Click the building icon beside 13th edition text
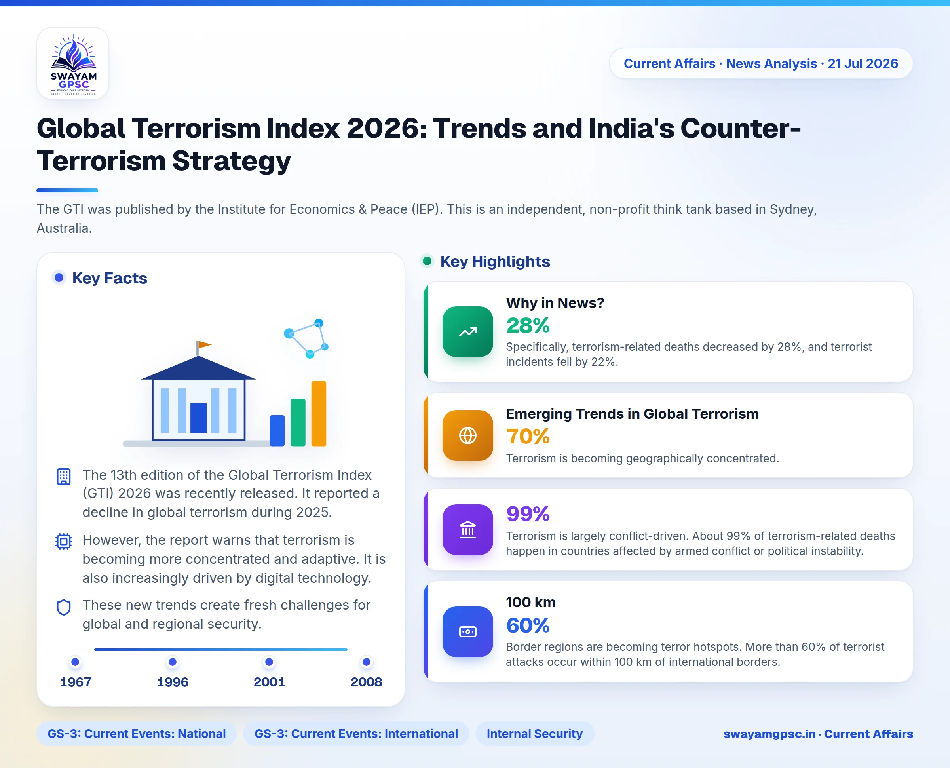Viewport: 950px width, 768px height. (x=64, y=477)
